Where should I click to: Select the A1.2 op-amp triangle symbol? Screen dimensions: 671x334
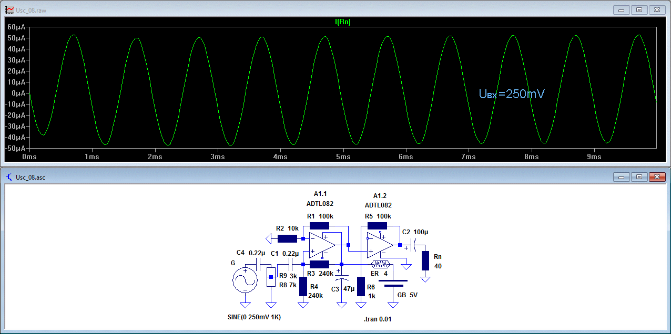380,245
